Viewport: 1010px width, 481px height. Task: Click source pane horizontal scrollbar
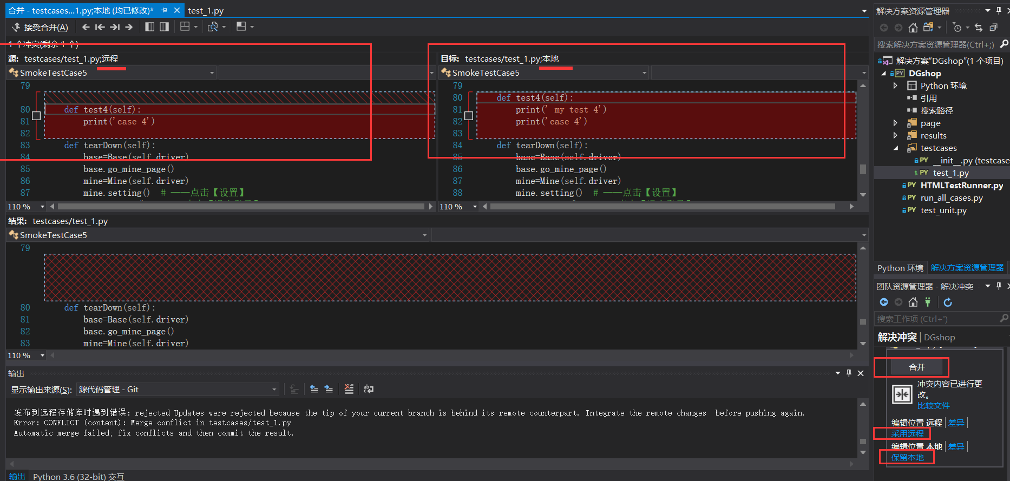pyautogui.click(x=241, y=207)
